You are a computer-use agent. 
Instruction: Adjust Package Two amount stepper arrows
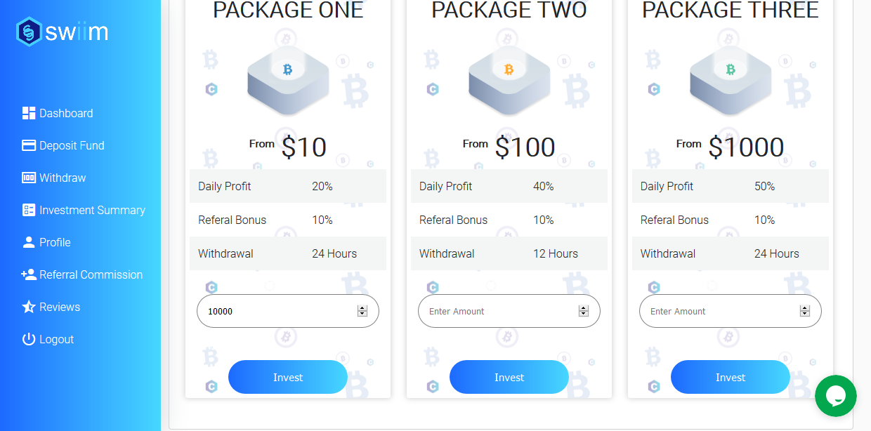pyautogui.click(x=584, y=311)
